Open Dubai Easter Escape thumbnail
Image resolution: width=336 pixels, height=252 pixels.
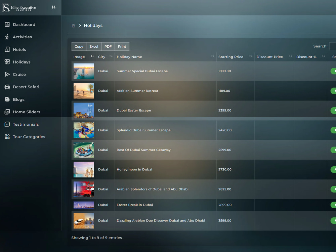click(x=84, y=111)
